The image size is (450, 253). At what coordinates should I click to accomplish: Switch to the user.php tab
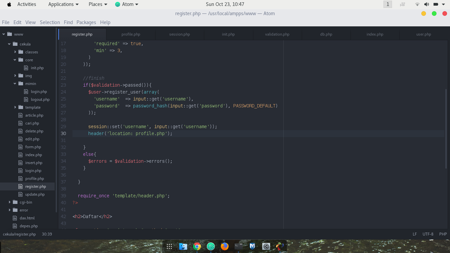424,34
